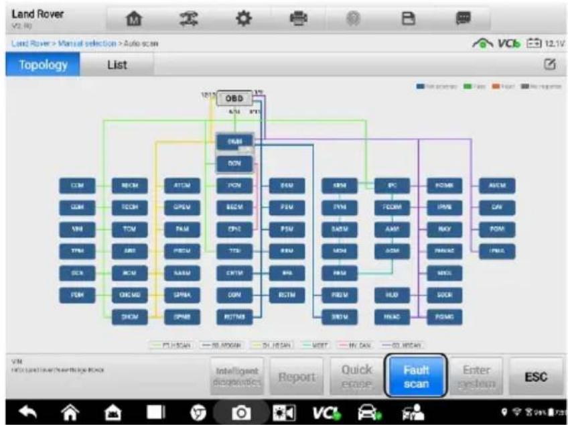Image resolution: width=568 pixels, height=425 pixels.
Task: Click the blue Not scanned legend swatch
Action: pyautogui.click(x=421, y=86)
